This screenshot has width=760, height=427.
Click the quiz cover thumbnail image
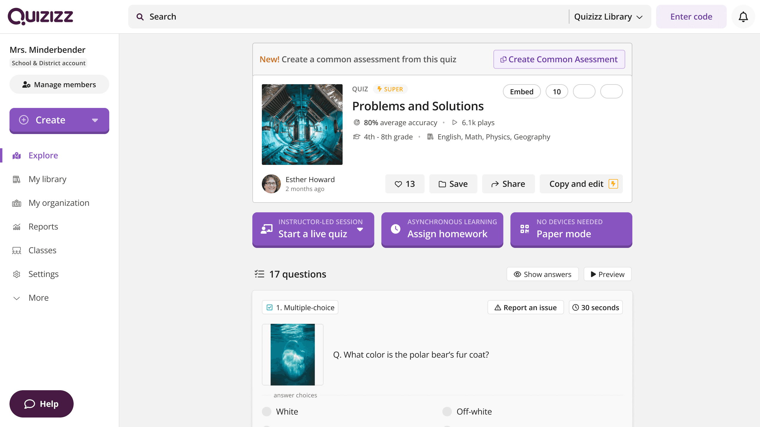point(302,125)
